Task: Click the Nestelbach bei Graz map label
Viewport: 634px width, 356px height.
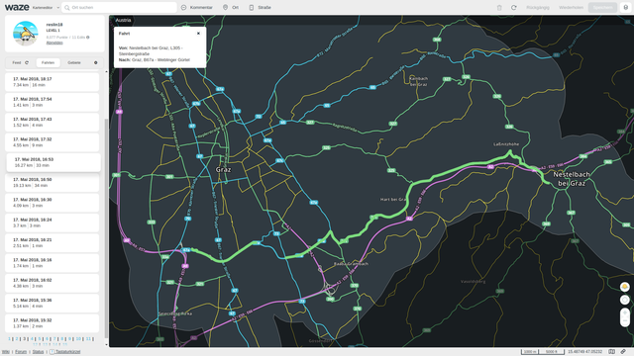Action: tap(572, 179)
